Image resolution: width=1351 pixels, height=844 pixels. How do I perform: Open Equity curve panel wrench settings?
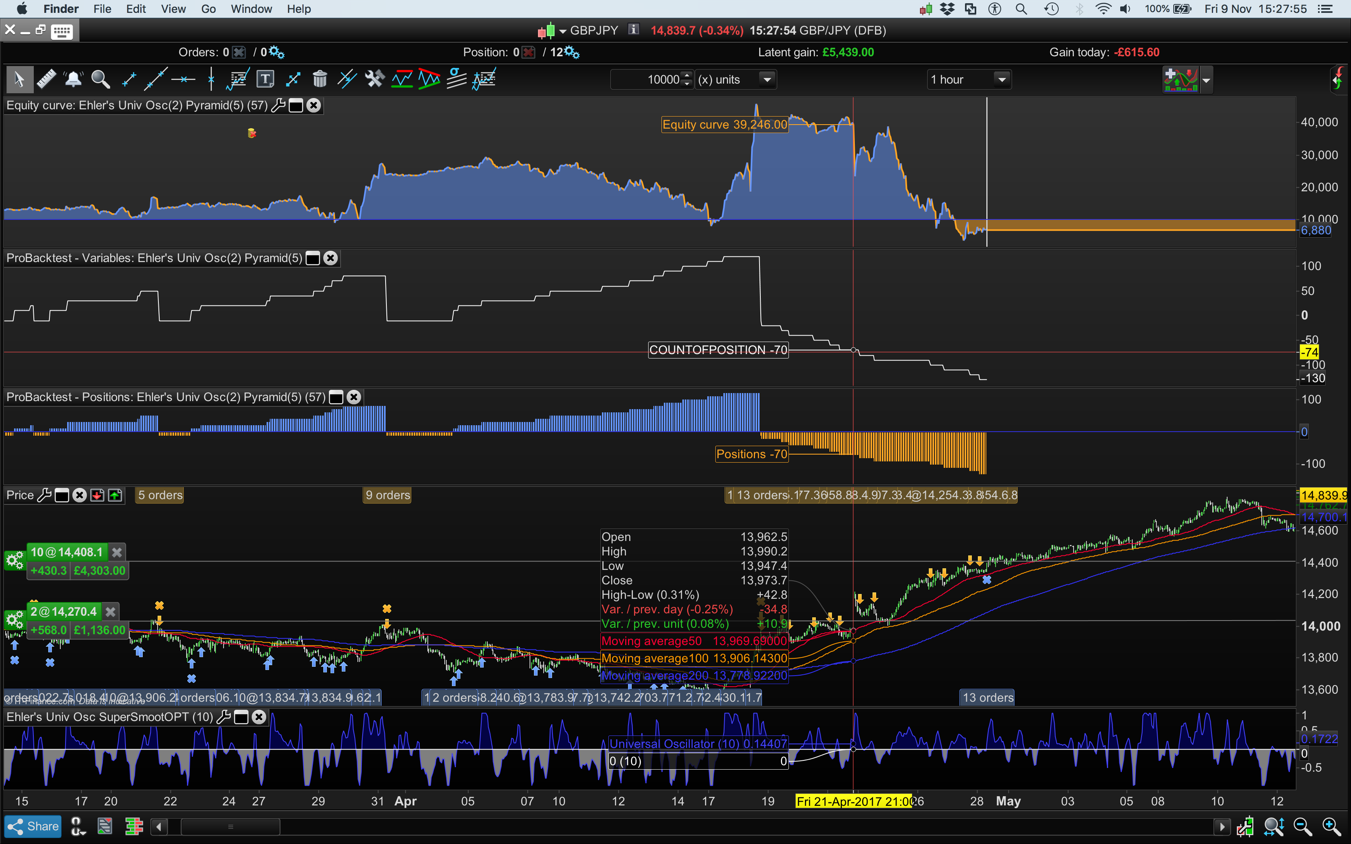[278, 105]
